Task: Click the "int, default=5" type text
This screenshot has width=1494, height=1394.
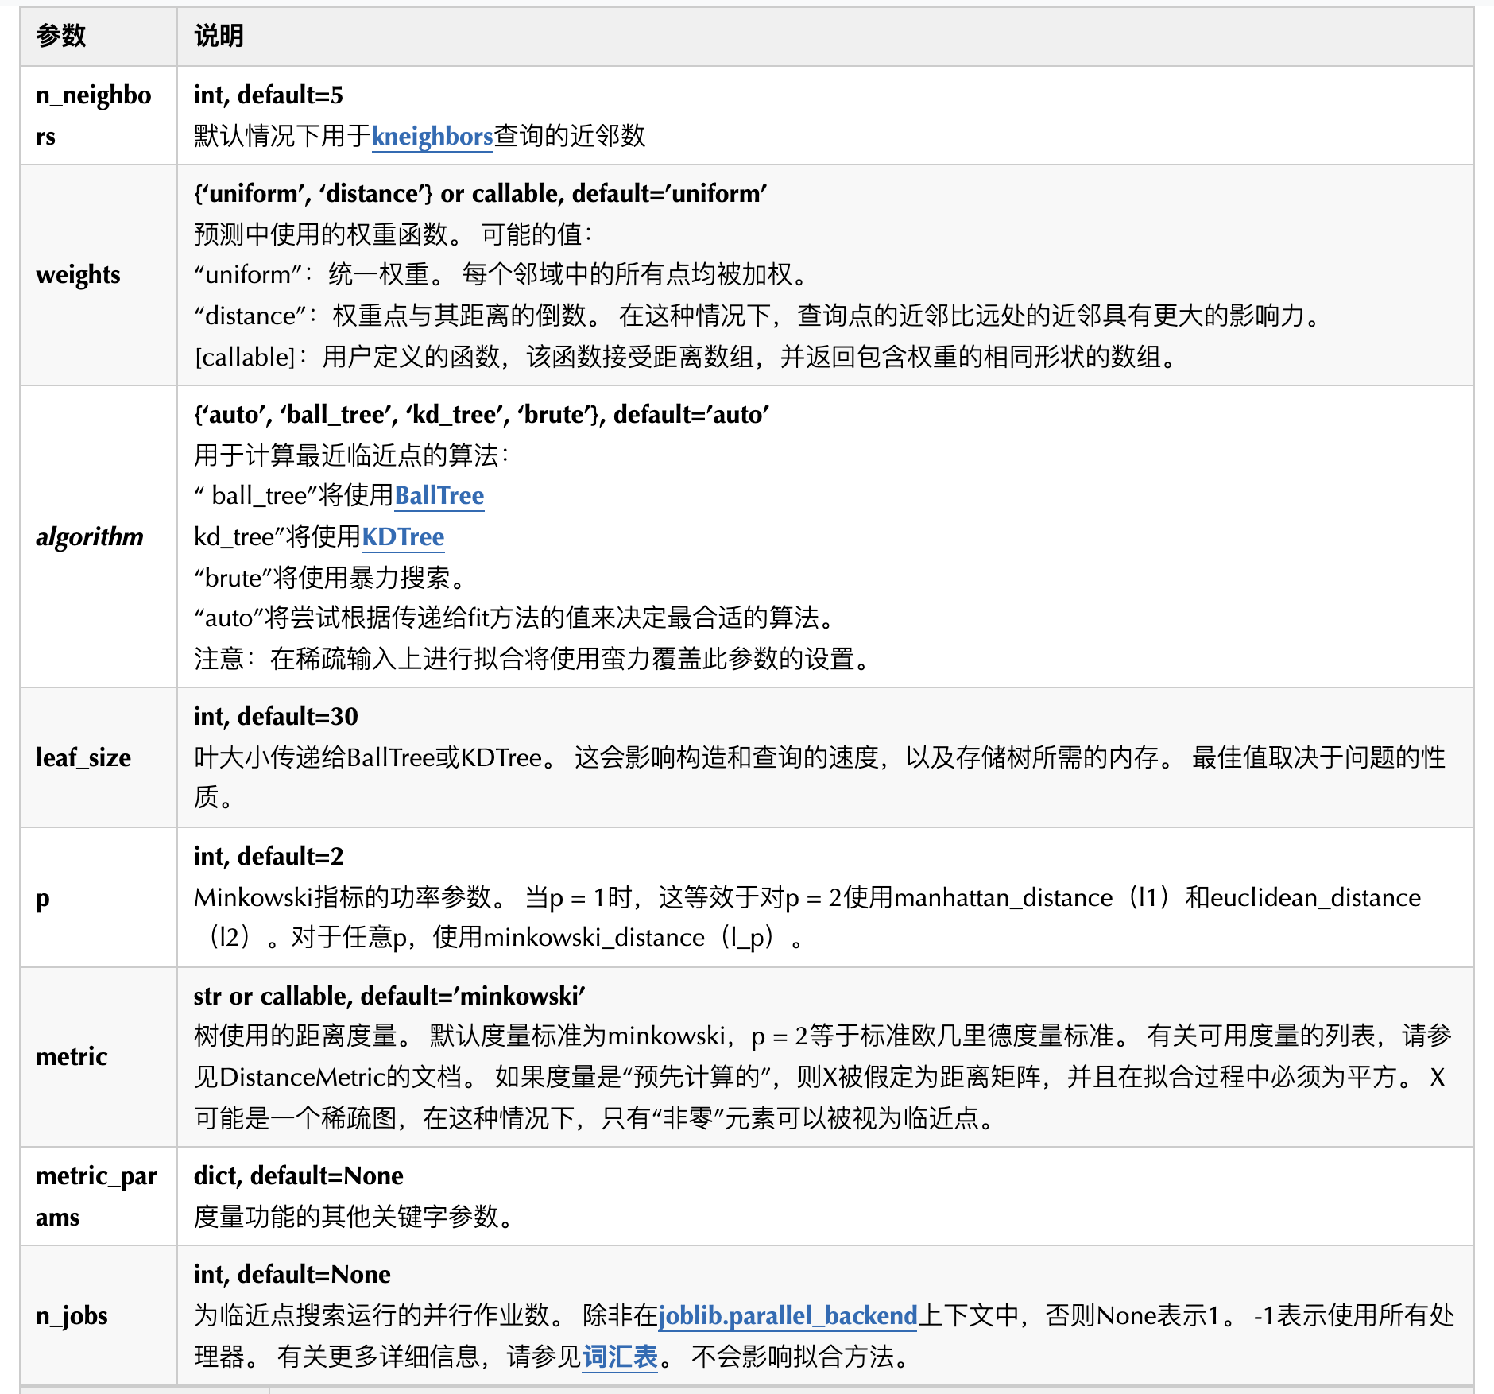Action: click(x=268, y=95)
